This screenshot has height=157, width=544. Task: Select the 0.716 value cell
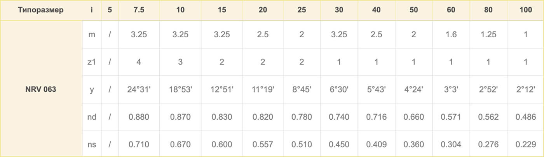tap(376, 117)
